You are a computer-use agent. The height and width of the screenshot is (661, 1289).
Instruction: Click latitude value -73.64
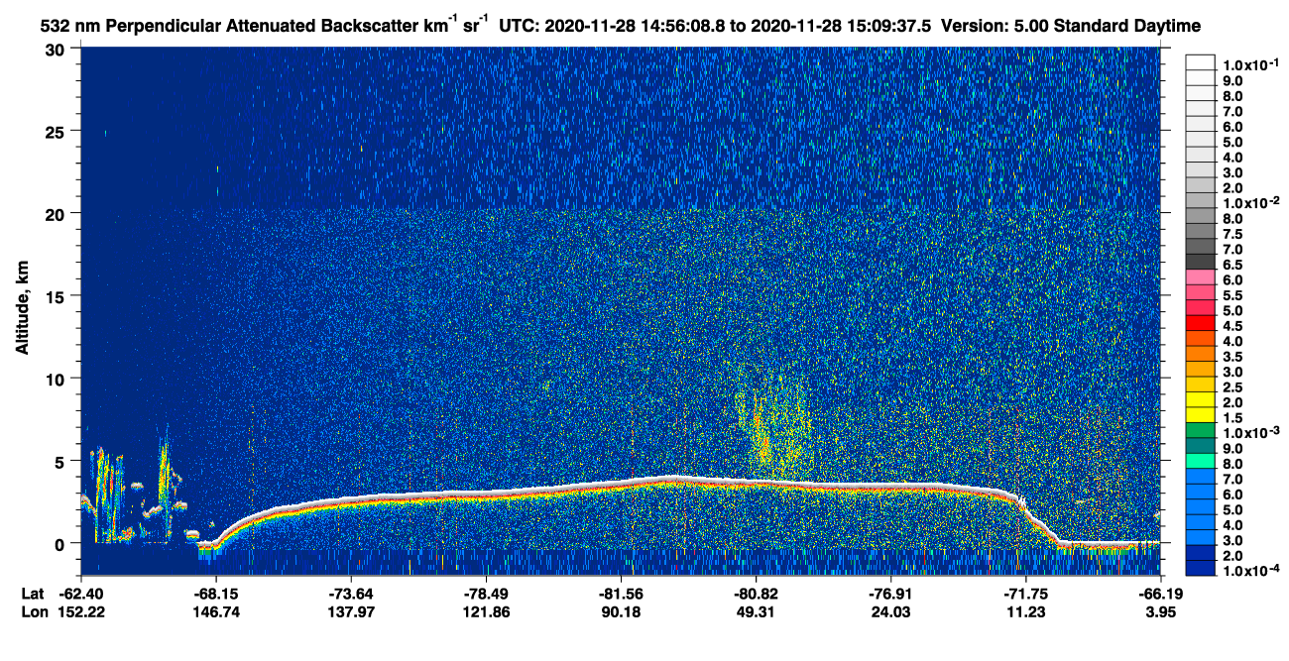[x=351, y=594]
